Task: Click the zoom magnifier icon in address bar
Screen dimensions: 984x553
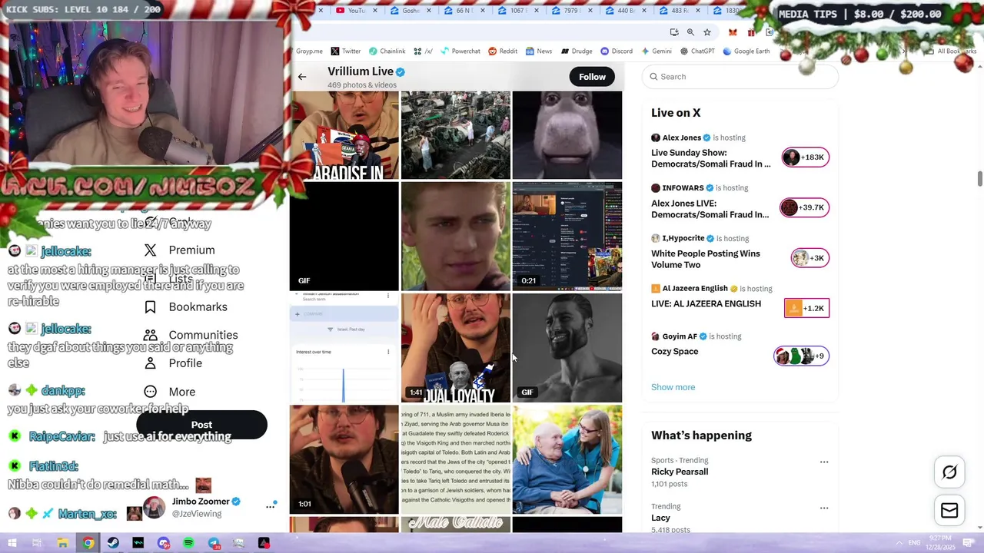Action: pos(690,32)
